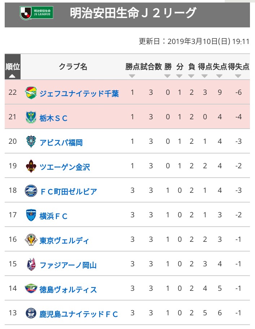Image resolution: width=255 pixels, height=329 pixels.
Task: Click the Tokushima Vortis club crest
Action: point(31,289)
